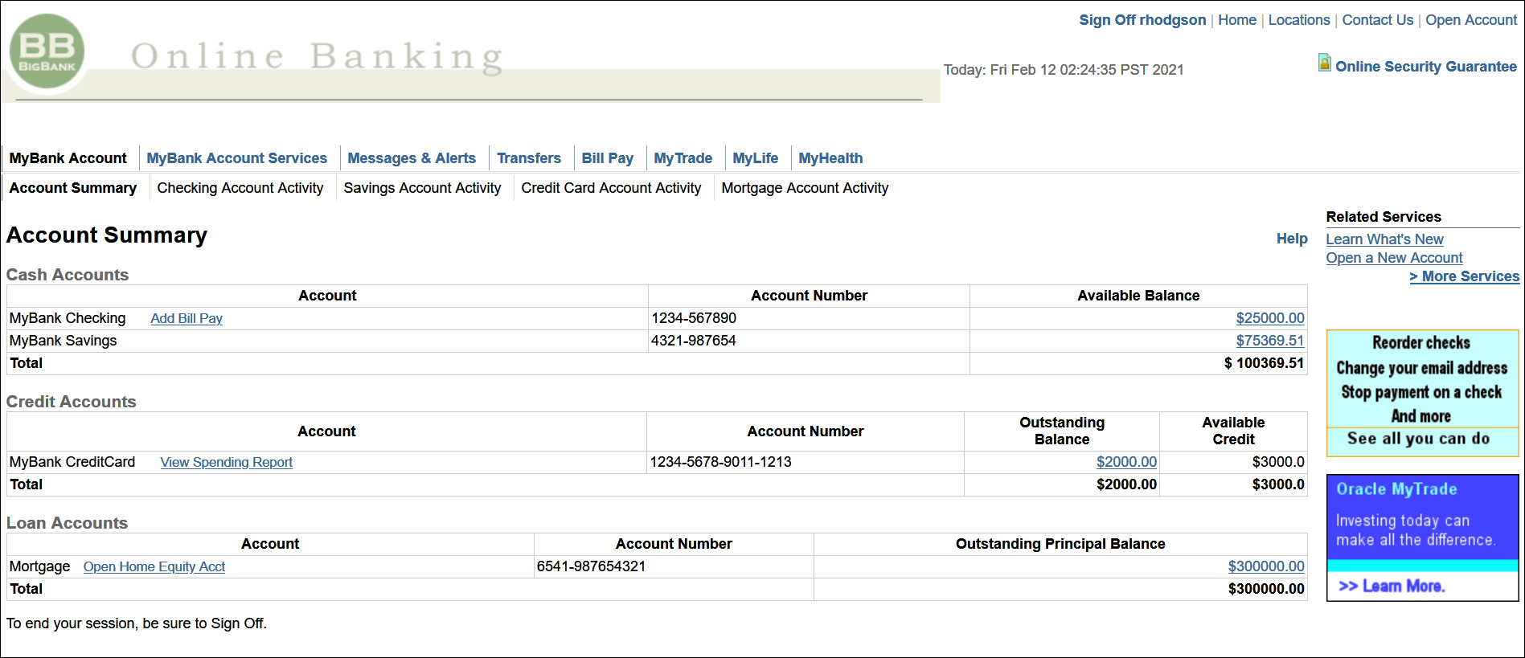Open the Messages & Alerts tab

[x=411, y=158]
